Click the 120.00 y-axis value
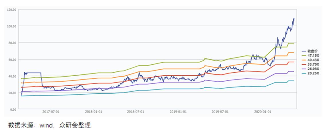 (11, 9)
